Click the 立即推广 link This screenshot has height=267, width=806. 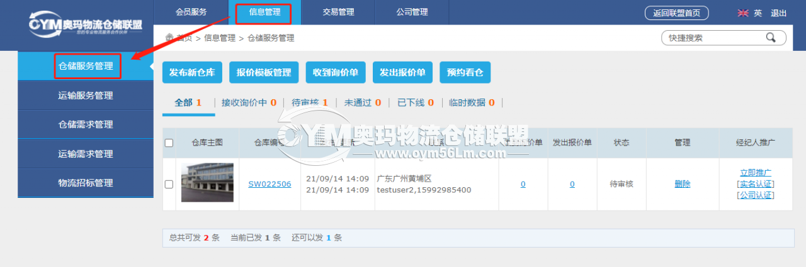point(756,173)
